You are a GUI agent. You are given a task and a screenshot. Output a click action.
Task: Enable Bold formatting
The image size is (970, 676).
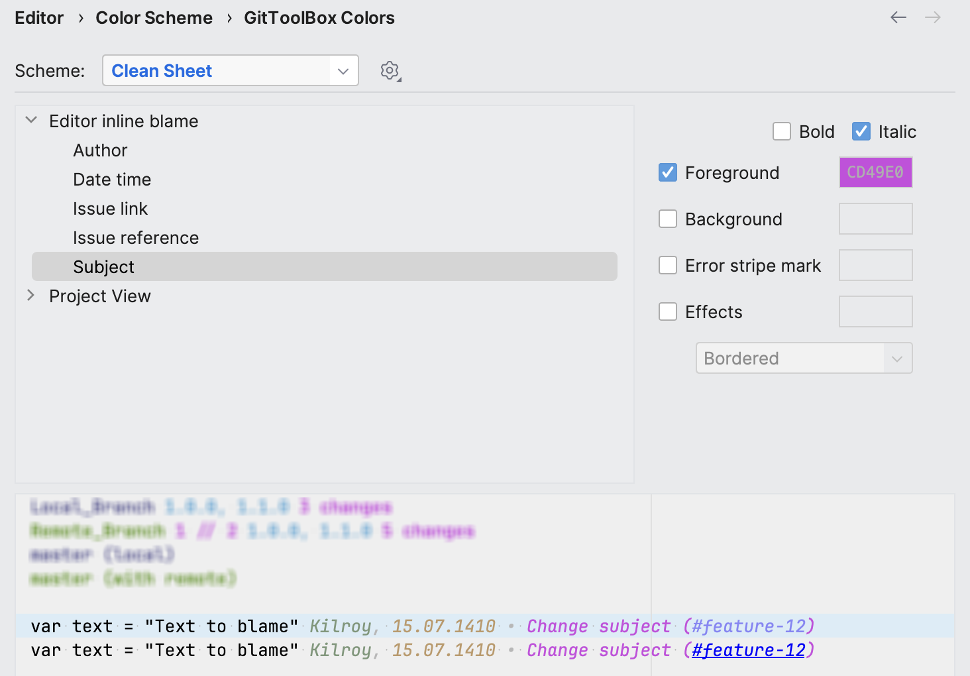coord(782,131)
